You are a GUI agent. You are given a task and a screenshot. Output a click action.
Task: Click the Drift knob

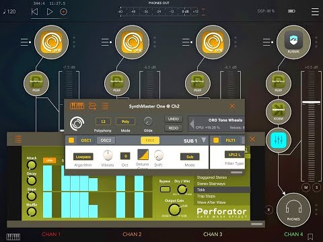point(159,155)
